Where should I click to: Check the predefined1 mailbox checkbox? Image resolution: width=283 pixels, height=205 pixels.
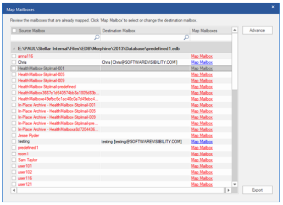point(14,147)
